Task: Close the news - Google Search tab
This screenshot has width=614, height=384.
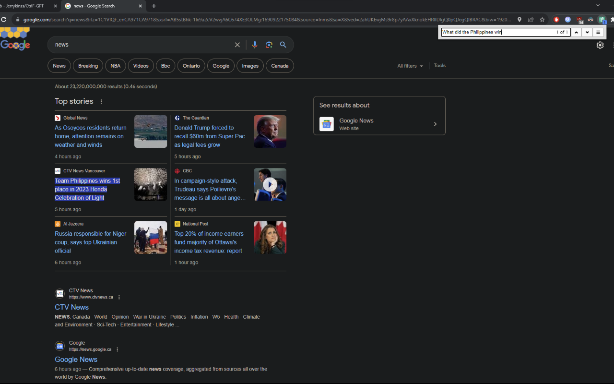Action: [141, 6]
